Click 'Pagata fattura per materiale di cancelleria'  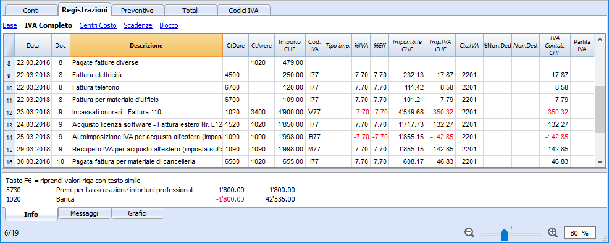(146, 161)
